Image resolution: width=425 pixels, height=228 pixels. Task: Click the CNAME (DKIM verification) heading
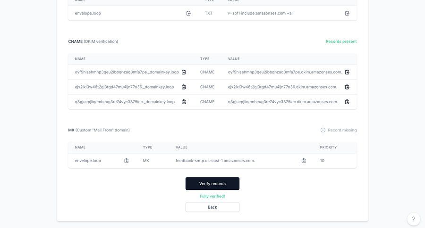(93, 41)
